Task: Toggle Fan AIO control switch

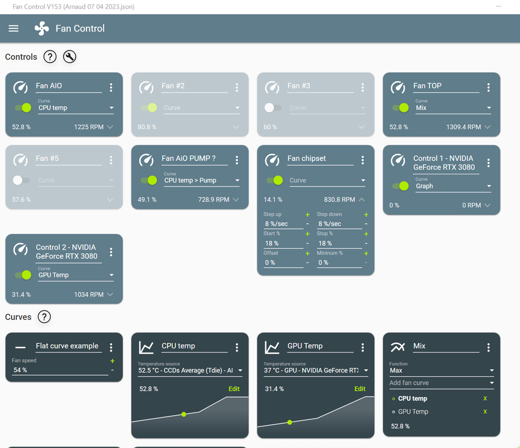Action: [23, 108]
